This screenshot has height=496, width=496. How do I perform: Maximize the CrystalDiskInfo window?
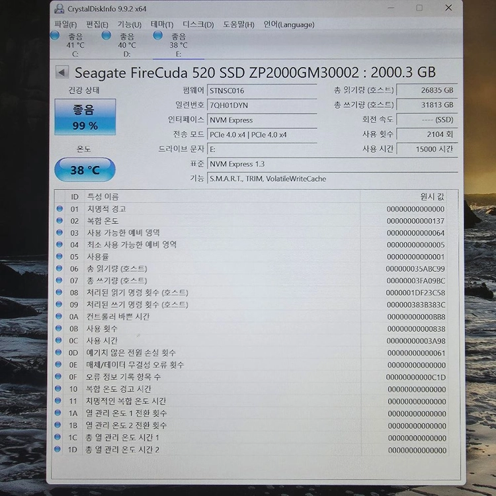pos(419,7)
